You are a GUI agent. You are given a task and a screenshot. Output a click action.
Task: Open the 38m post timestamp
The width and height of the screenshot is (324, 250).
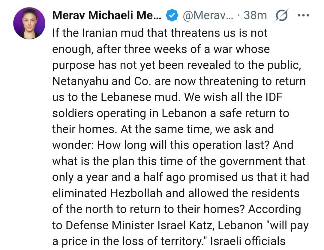pyautogui.click(x=255, y=16)
